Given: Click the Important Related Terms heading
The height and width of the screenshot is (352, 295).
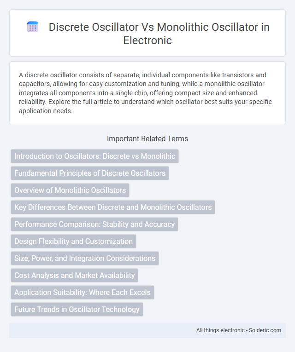Looking at the screenshot, I should (147, 139).
